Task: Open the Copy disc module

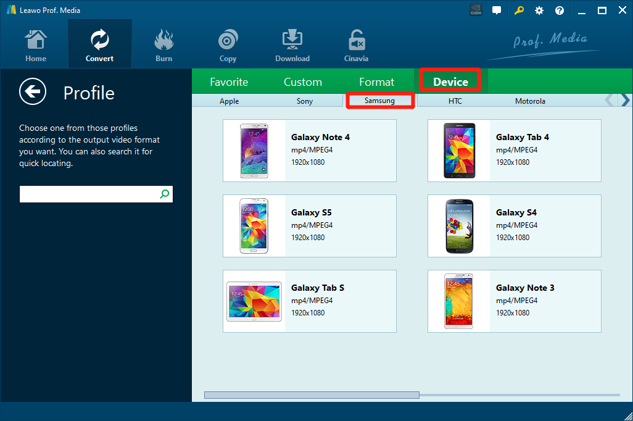Action: (x=228, y=46)
